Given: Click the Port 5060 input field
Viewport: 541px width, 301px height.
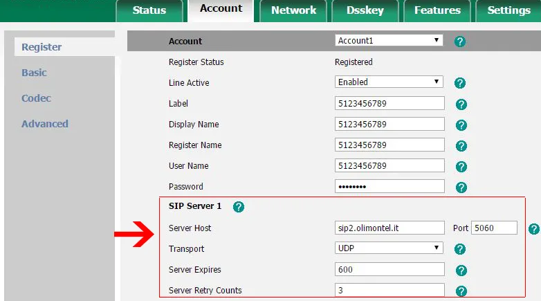Looking at the screenshot, I should pos(494,228).
